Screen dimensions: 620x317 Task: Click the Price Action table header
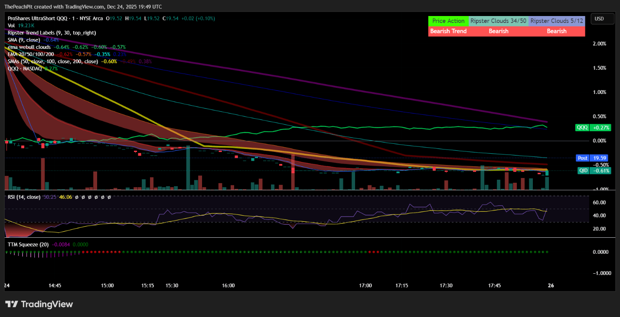(x=448, y=21)
